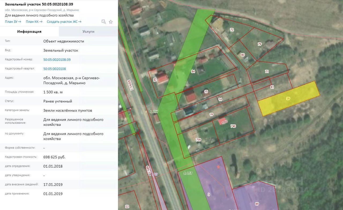The width and height of the screenshot is (343, 210).
Task: Click Создать участок ЖС link
Action: pyautogui.click(x=64, y=22)
